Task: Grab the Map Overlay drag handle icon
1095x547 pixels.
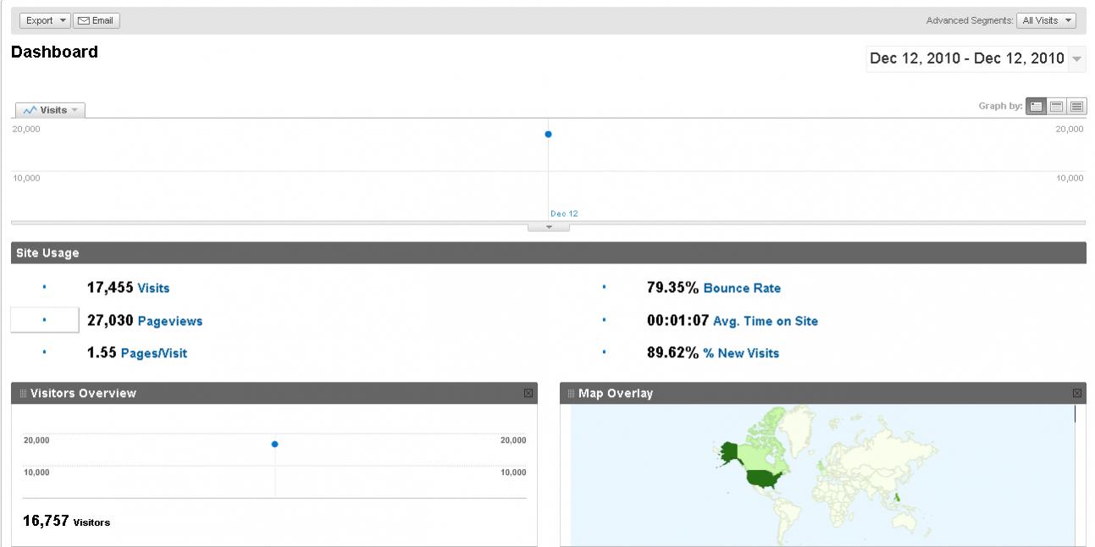Action: [572, 393]
